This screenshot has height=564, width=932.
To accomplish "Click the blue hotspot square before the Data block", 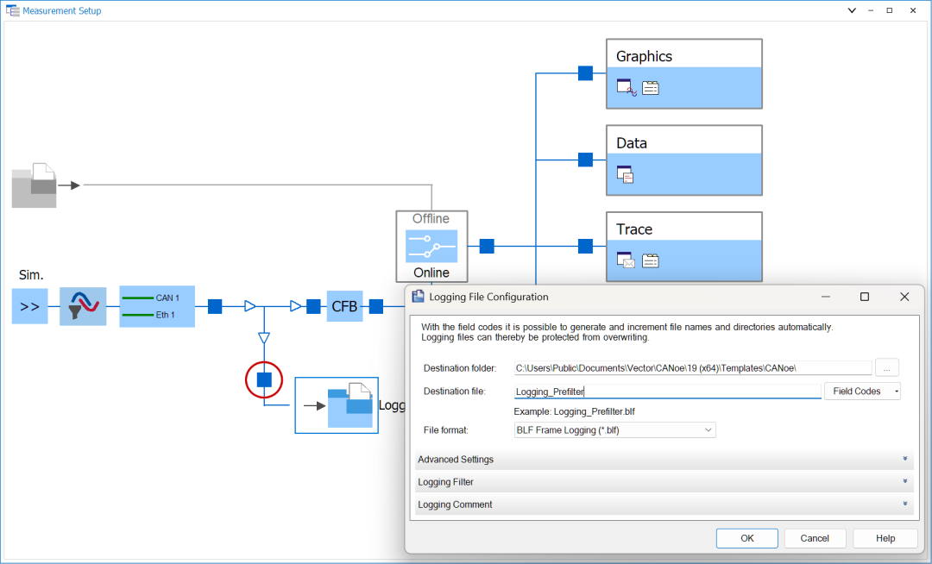I will click(585, 160).
